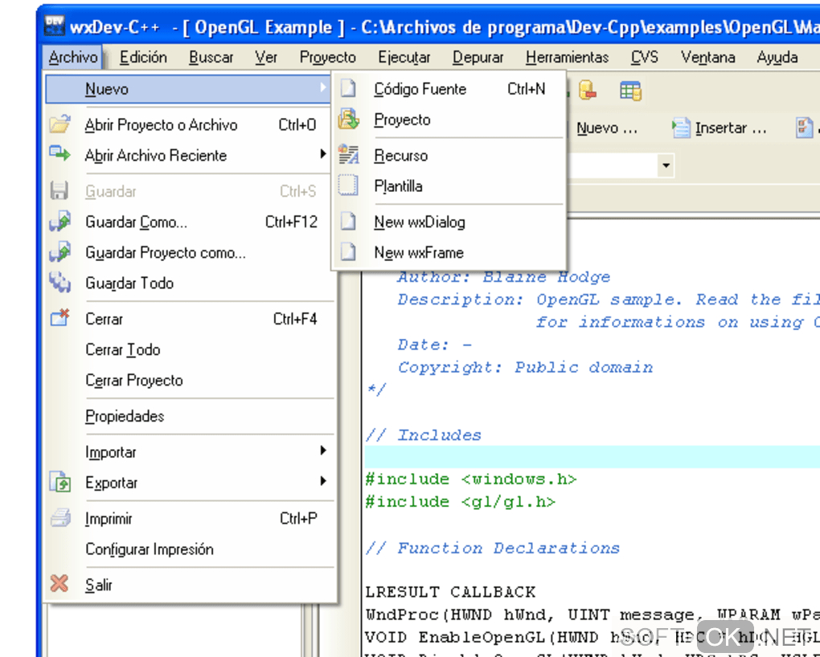Click the Exportar document icon
The width and height of the screenshot is (820, 657).
coord(60,482)
